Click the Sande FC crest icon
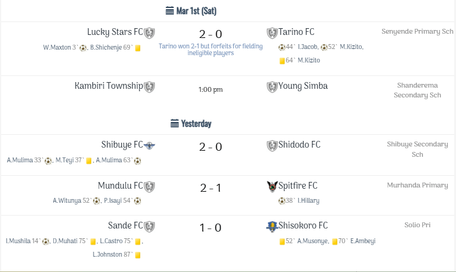This screenshot has height=272, width=456. pyautogui.click(x=149, y=226)
